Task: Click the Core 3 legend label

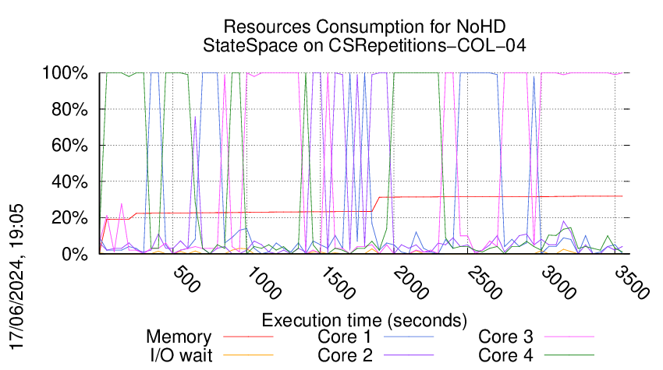Action: 505,337
